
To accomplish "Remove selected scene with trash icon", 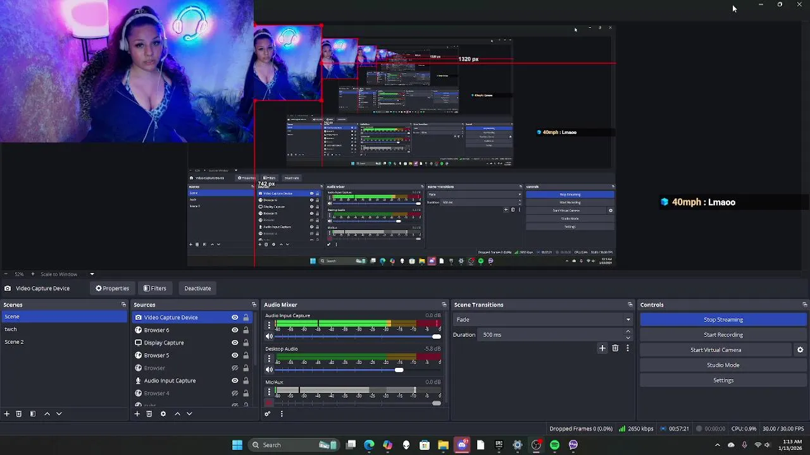I will [19, 414].
